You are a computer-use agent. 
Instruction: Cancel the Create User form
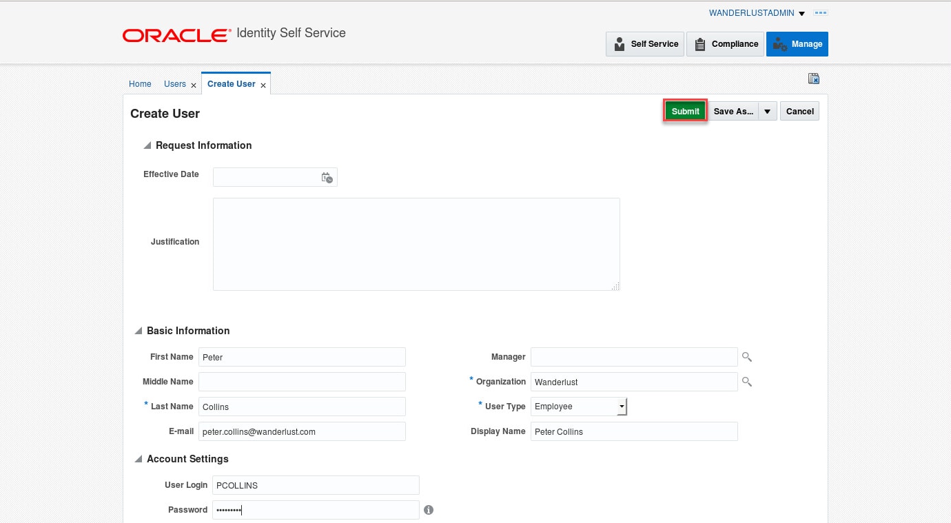click(x=799, y=112)
